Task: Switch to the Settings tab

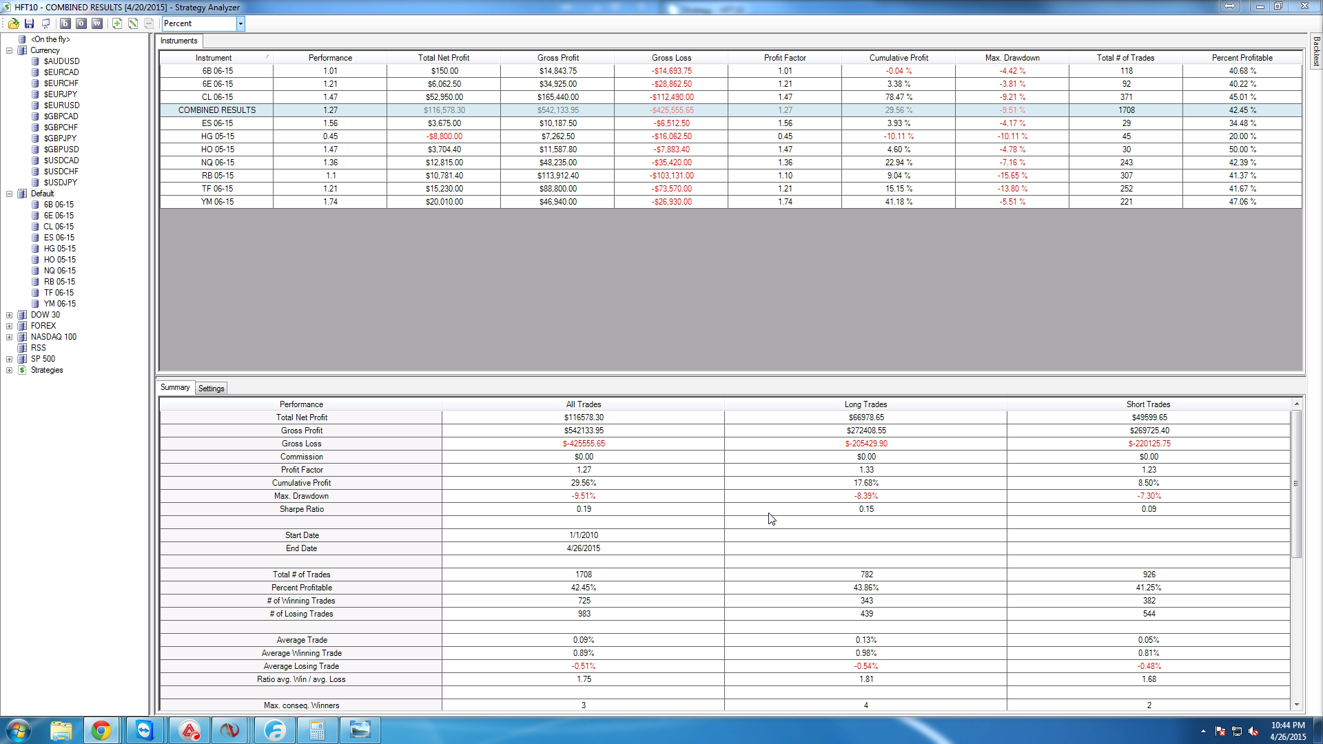Action: point(211,389)
